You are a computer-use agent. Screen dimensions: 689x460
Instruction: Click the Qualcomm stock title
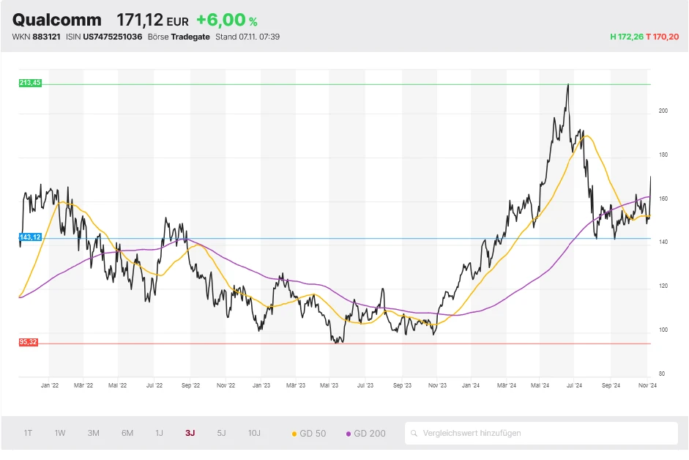pos(57,20)
